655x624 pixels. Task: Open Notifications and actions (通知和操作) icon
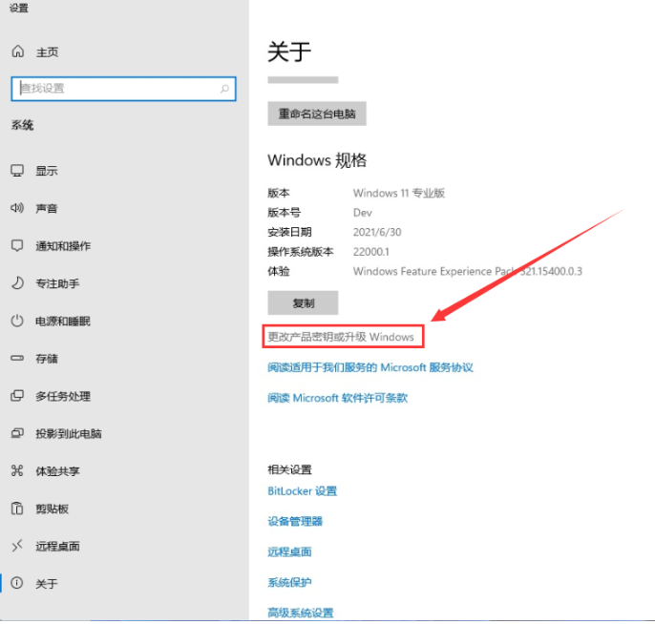coord(17,245)
